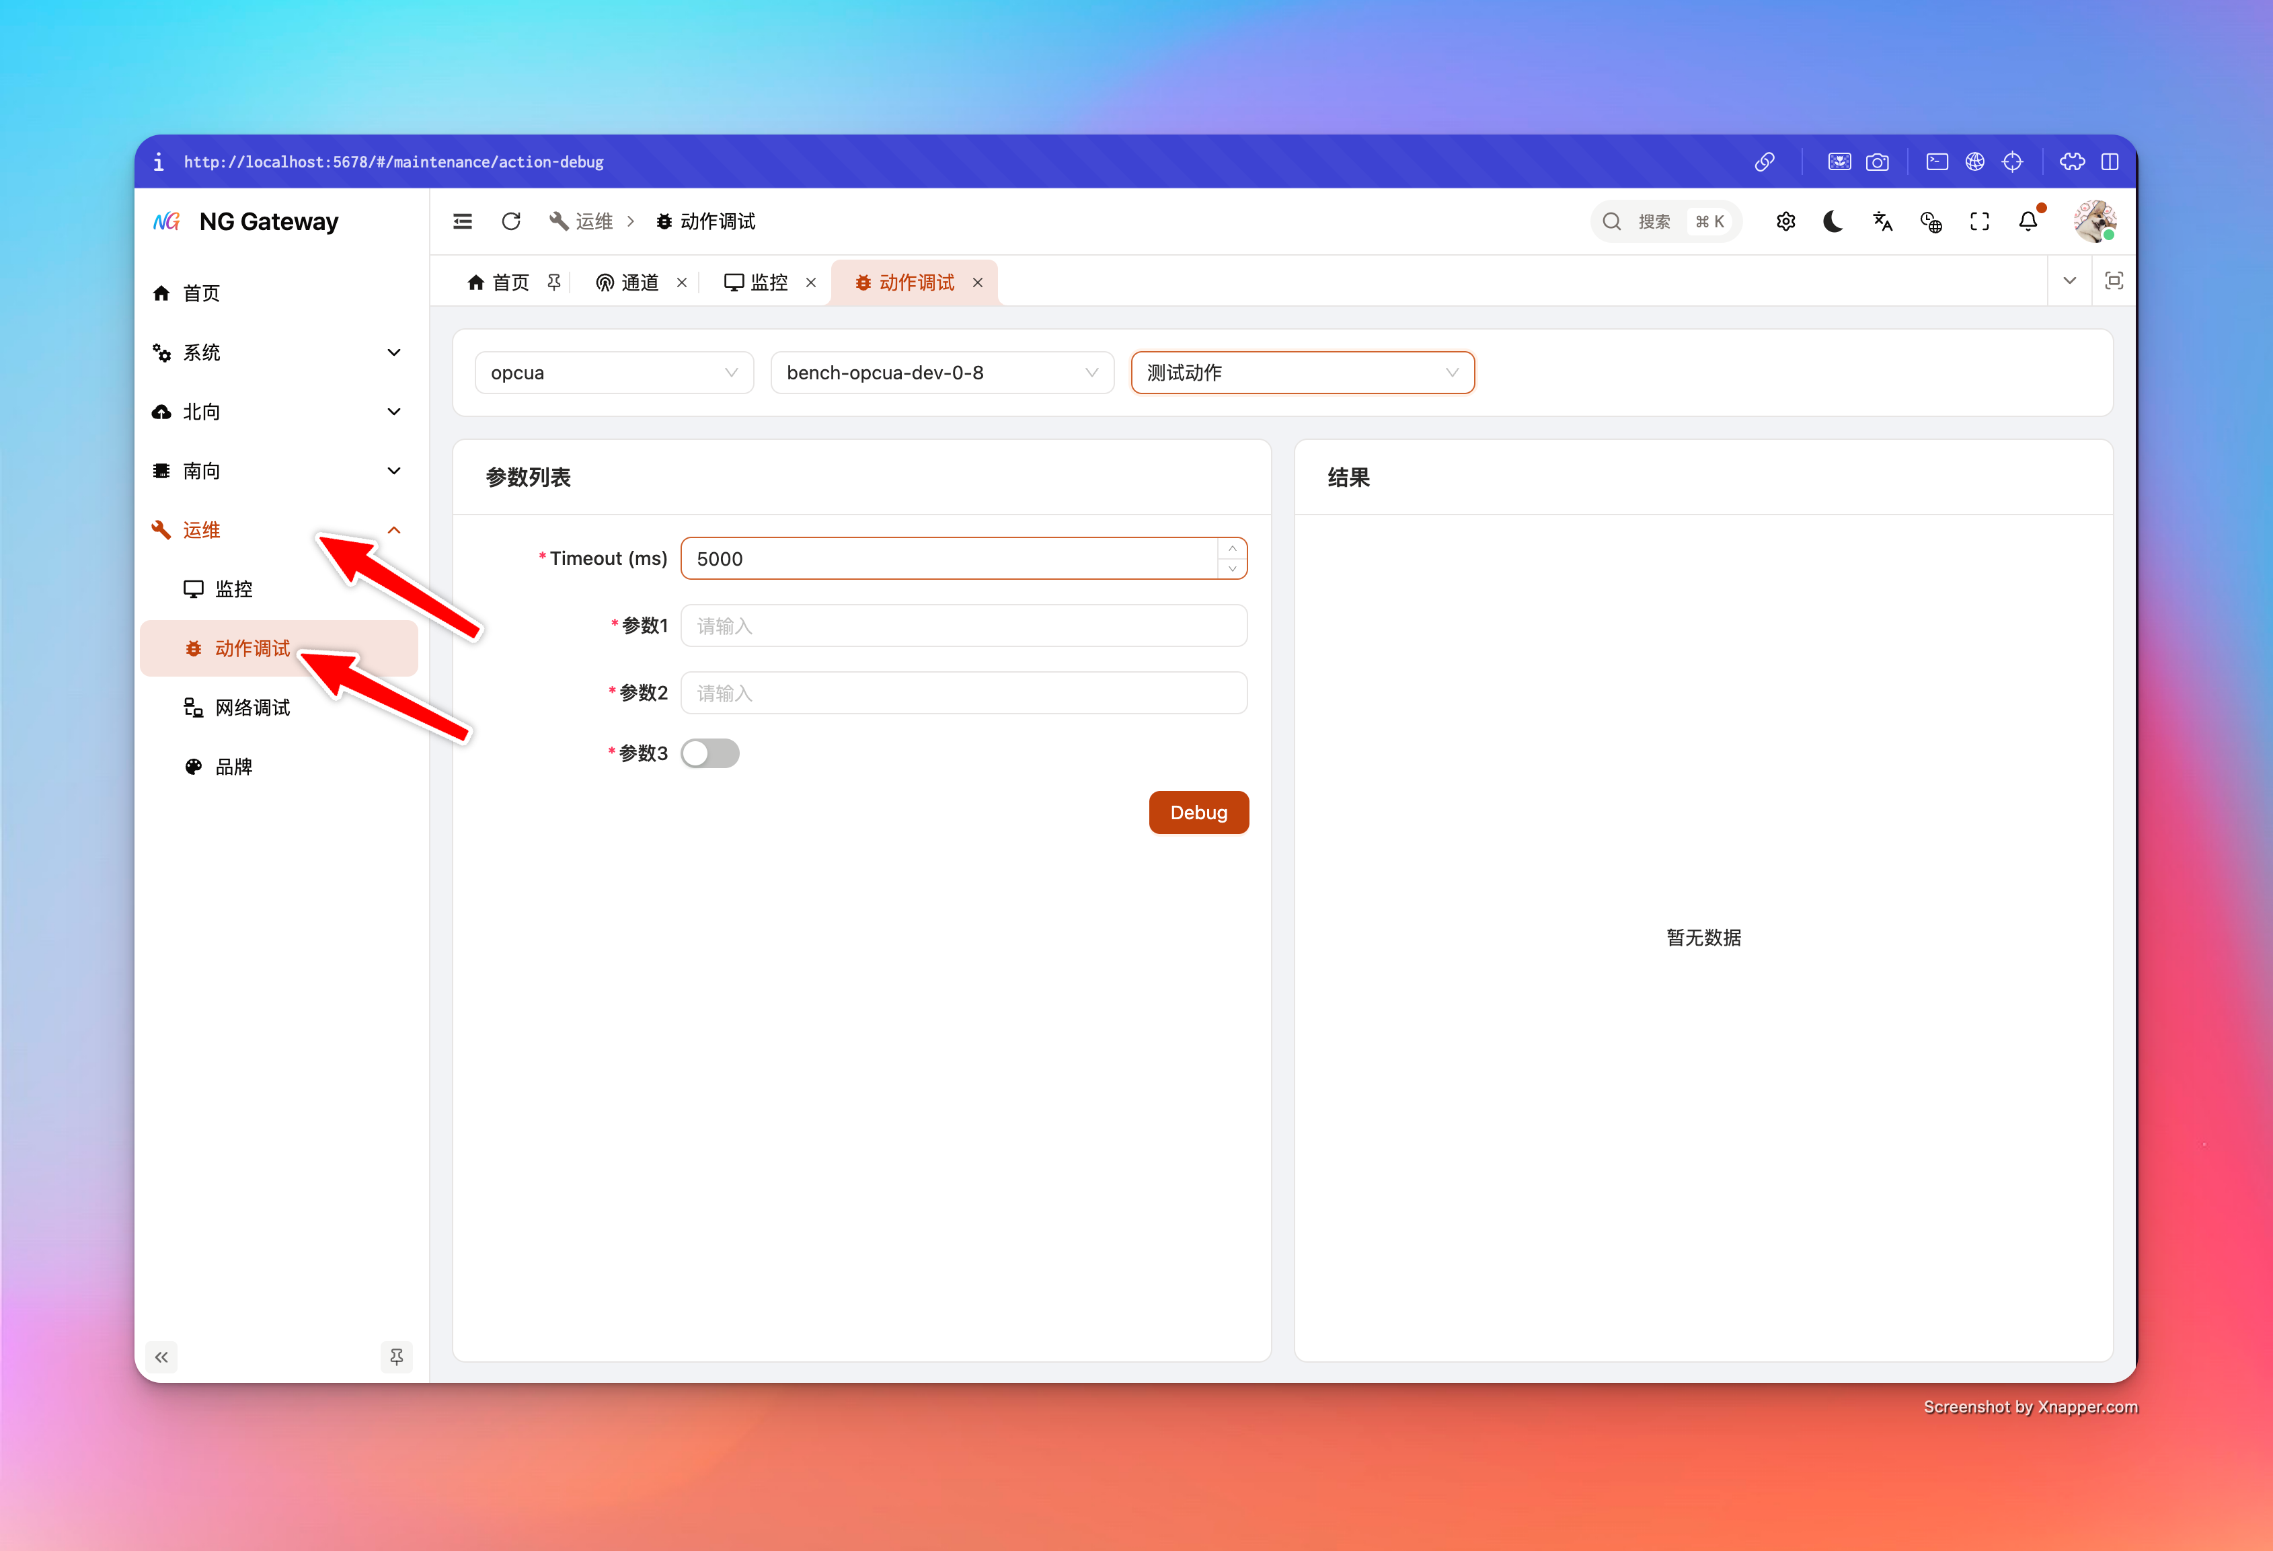Click the timezone globe icon
Viewport: 2273px width, 1551px height.
1931,221
